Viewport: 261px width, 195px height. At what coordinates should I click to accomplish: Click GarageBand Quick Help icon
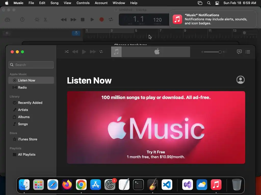click(x=22, y=20)
